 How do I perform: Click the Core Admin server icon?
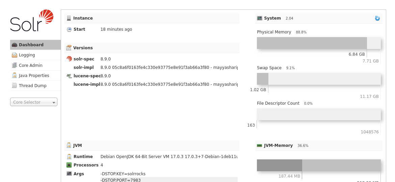pyautogui.click(x=15, y=66)
